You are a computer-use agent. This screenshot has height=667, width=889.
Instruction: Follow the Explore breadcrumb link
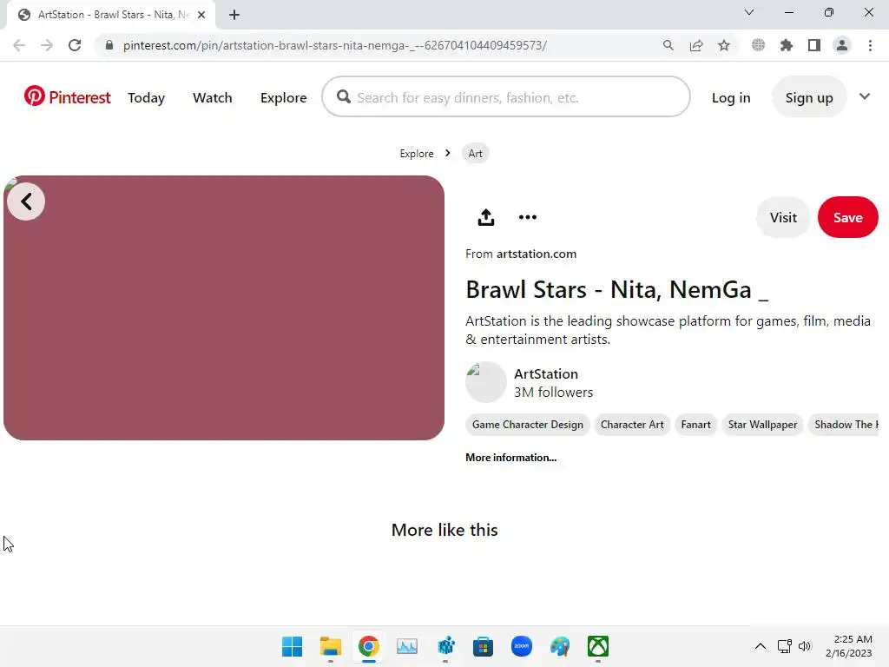pyautogui.click(x=417, y=154)
